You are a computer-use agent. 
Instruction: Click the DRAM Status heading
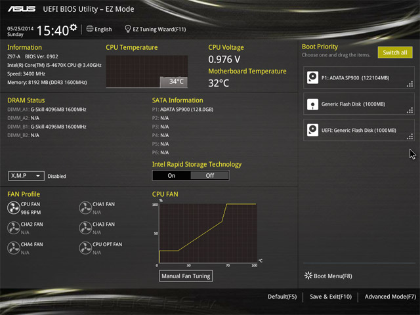point(26,100)
